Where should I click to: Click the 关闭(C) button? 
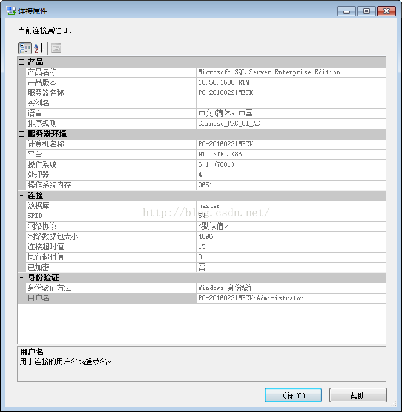(293, 395)
